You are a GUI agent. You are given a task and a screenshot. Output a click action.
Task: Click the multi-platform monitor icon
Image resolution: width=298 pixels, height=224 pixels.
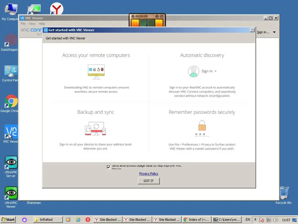96,72
